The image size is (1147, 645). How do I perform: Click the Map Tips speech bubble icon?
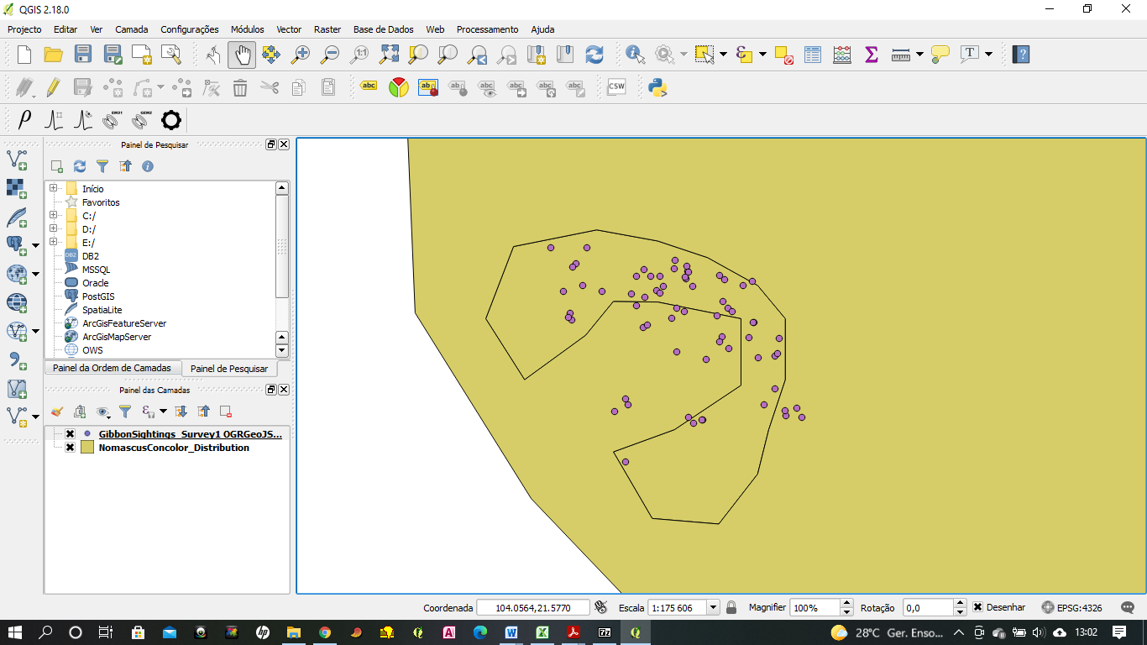tap(940, 55)
